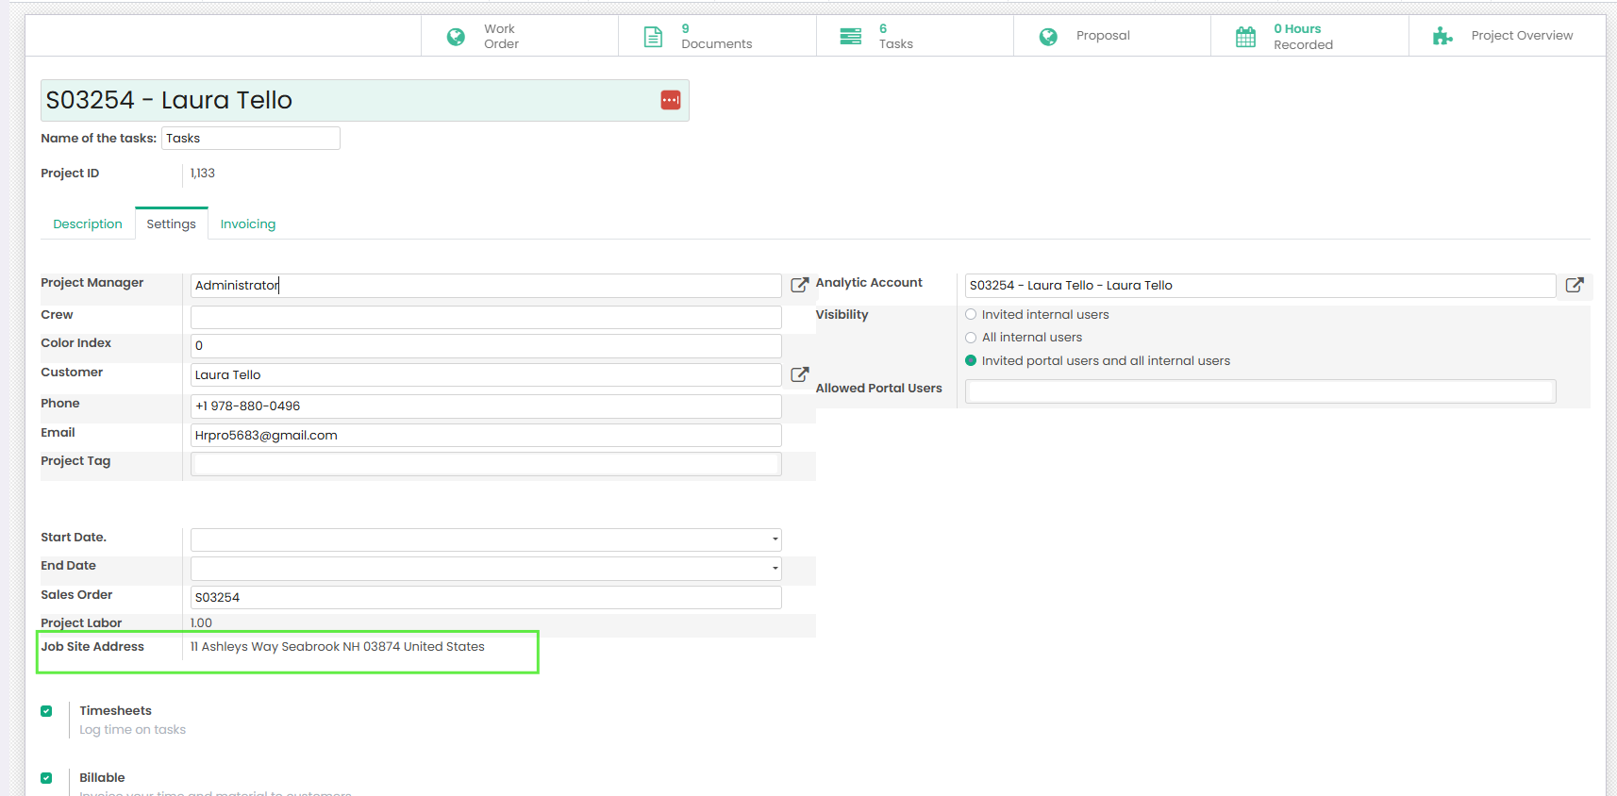This screenshot has height=796, width=1617.
Task: Click the Proposal globe icon
Action: [x=1048, y=37]
